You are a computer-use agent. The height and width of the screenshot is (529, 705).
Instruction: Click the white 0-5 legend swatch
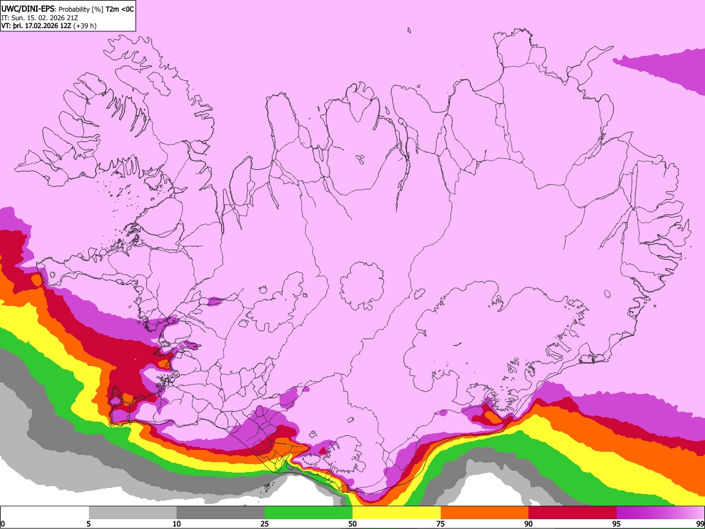click(x=45, y=513)
